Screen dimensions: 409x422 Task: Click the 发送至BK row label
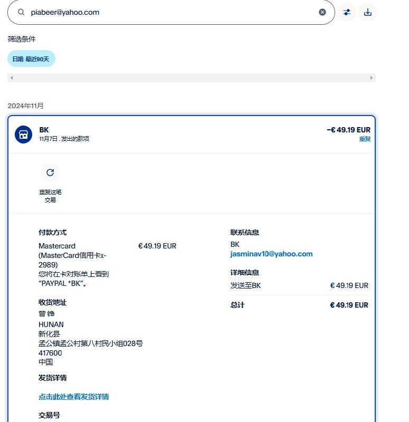pyautogui.click(x=245, y=285)
